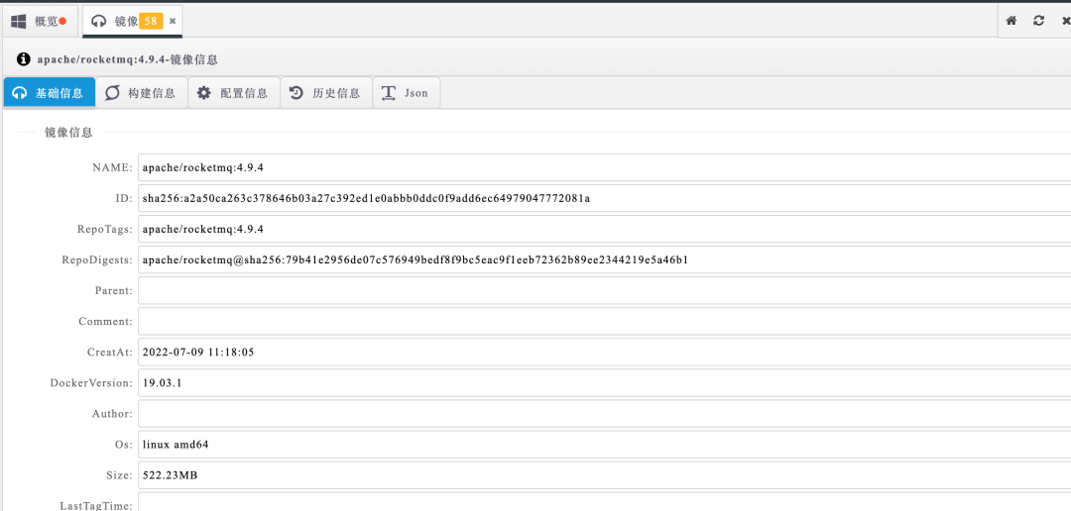
Task: Select the RepoDigests field
Action: 605,259
